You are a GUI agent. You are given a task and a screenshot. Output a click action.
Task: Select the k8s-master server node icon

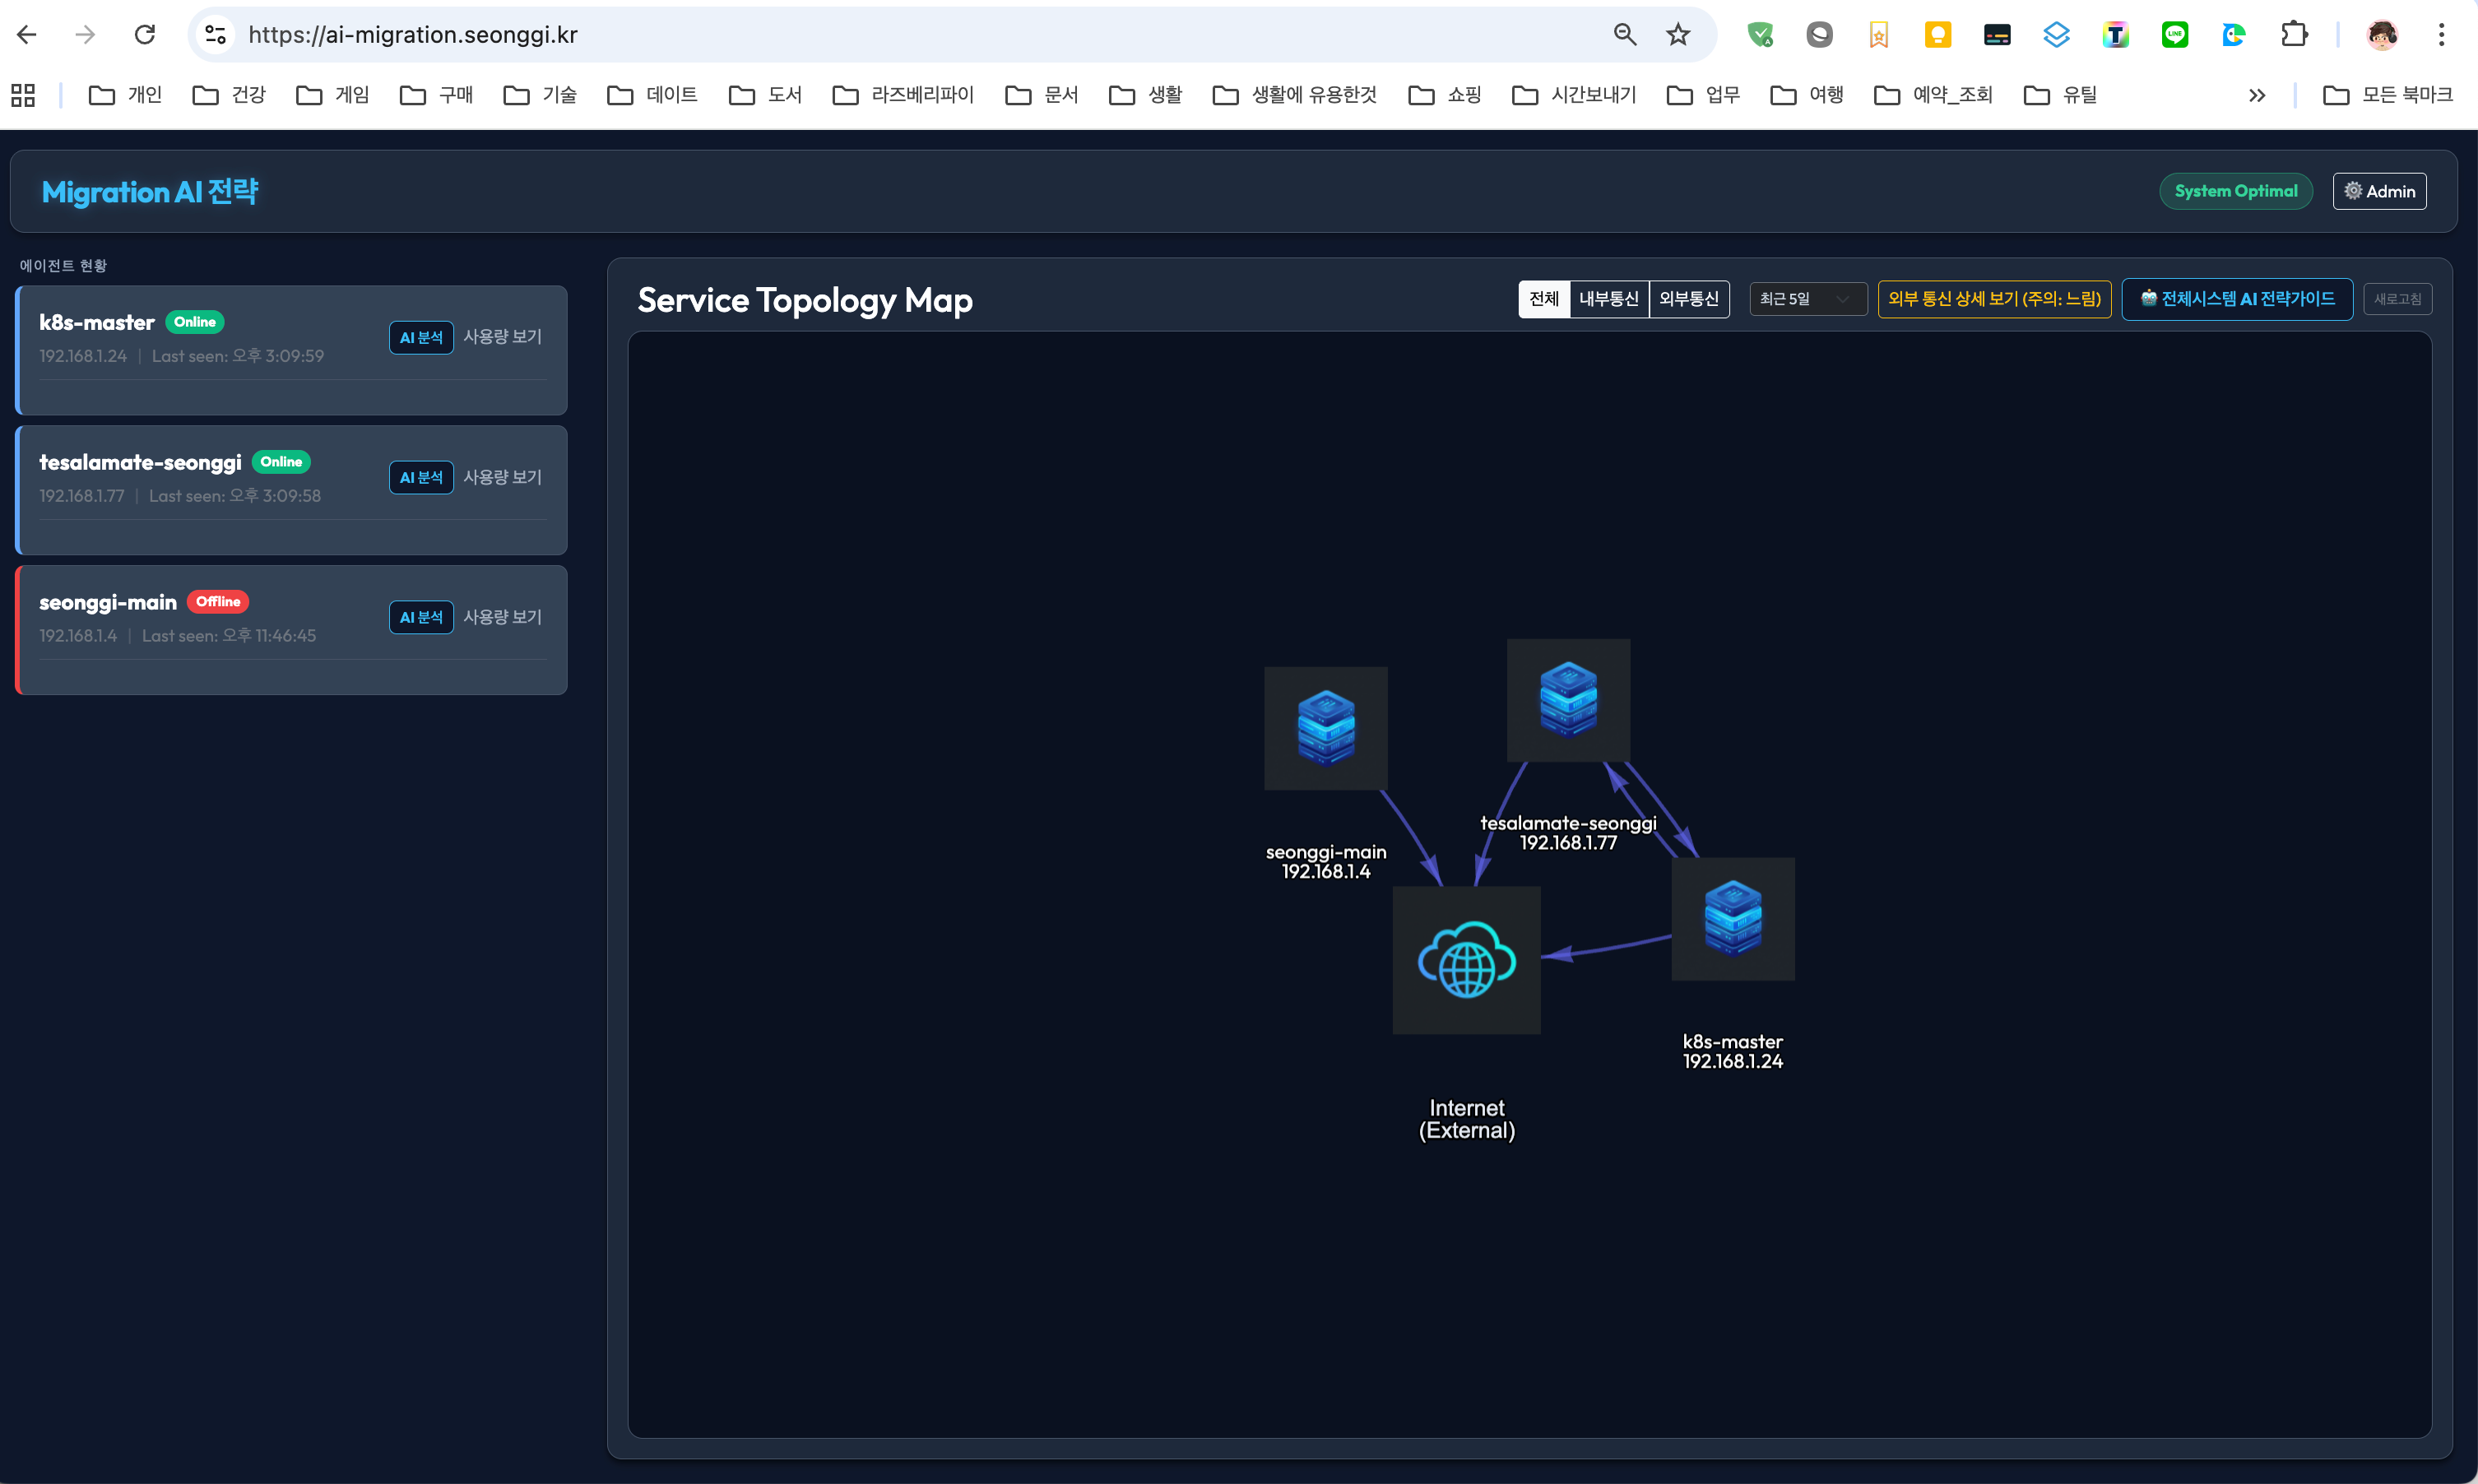tap(1732, 918)
